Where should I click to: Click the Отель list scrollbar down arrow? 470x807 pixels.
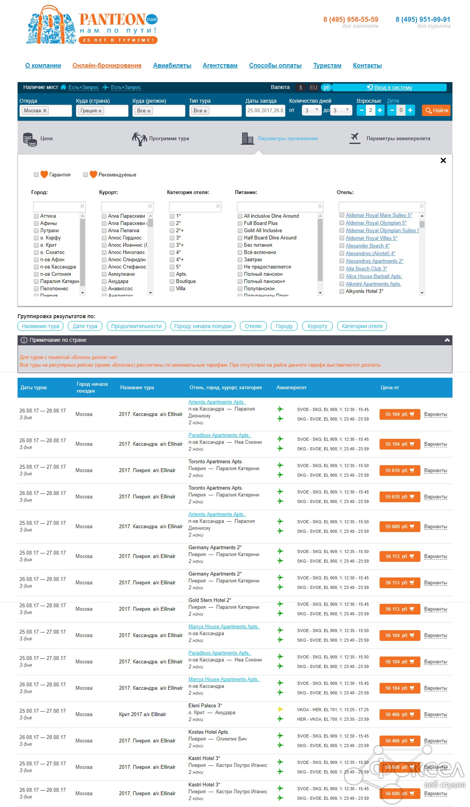[422, 293]
